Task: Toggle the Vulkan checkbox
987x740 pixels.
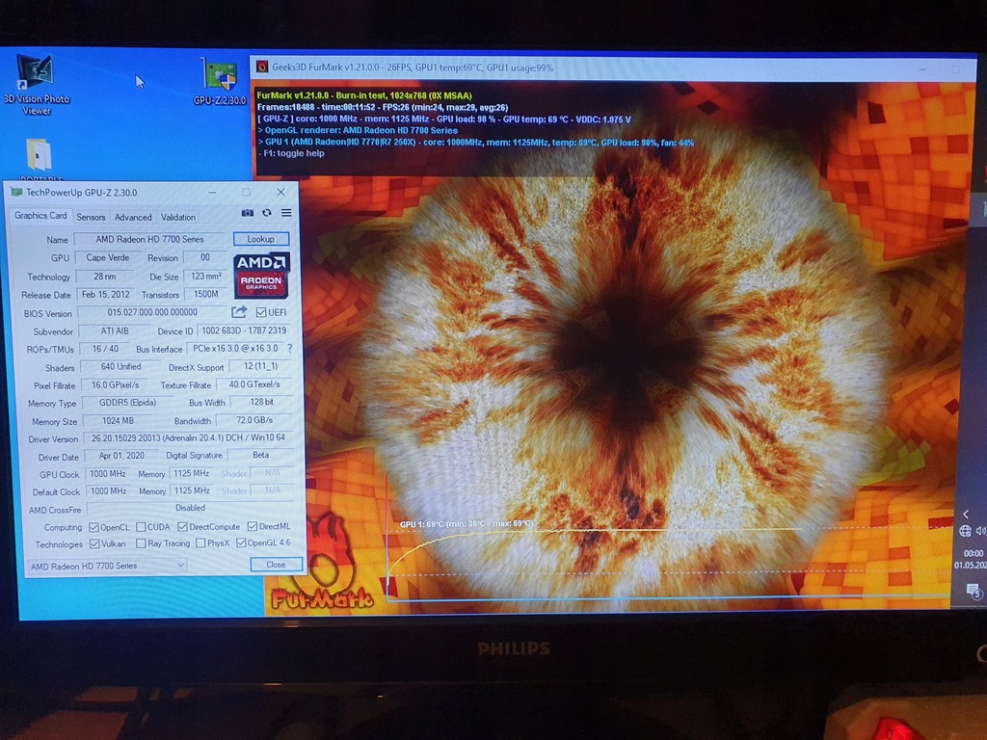Action: 94,543
